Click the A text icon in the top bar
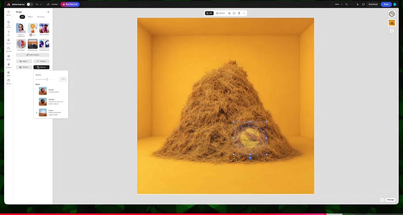This screenshot has height=215, width=403. pyautogui.click(x=357, y=4)
